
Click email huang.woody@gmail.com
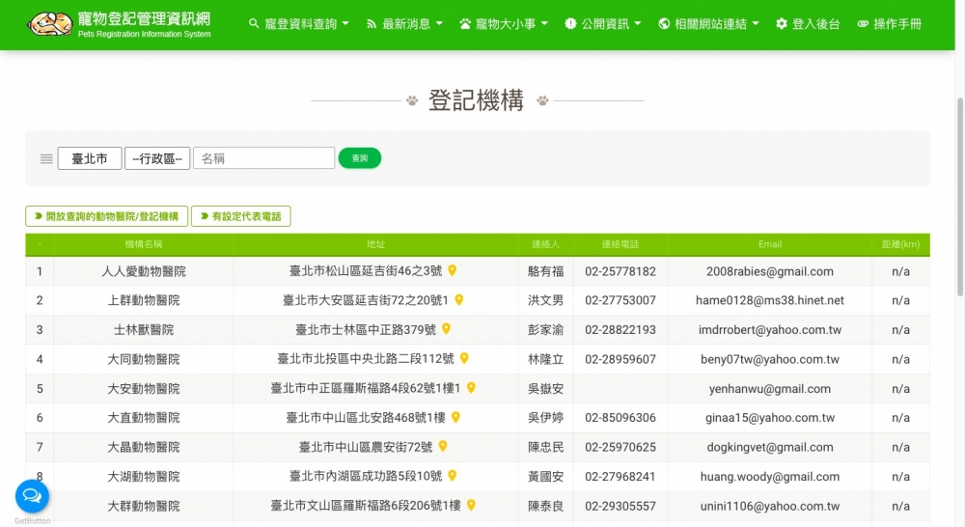[770, 477]
